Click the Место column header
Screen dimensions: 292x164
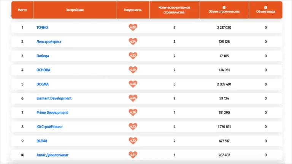click(x=22, y=10)
